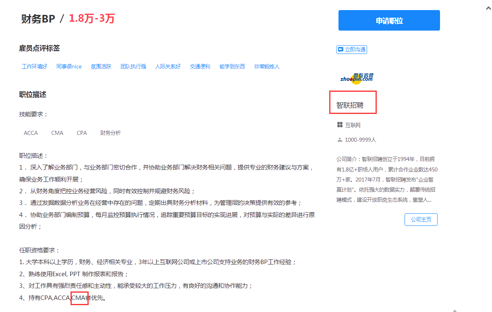Screen dimensions: 492x312
Task: Select the CMA skill tag
Action: coord(57,133)
